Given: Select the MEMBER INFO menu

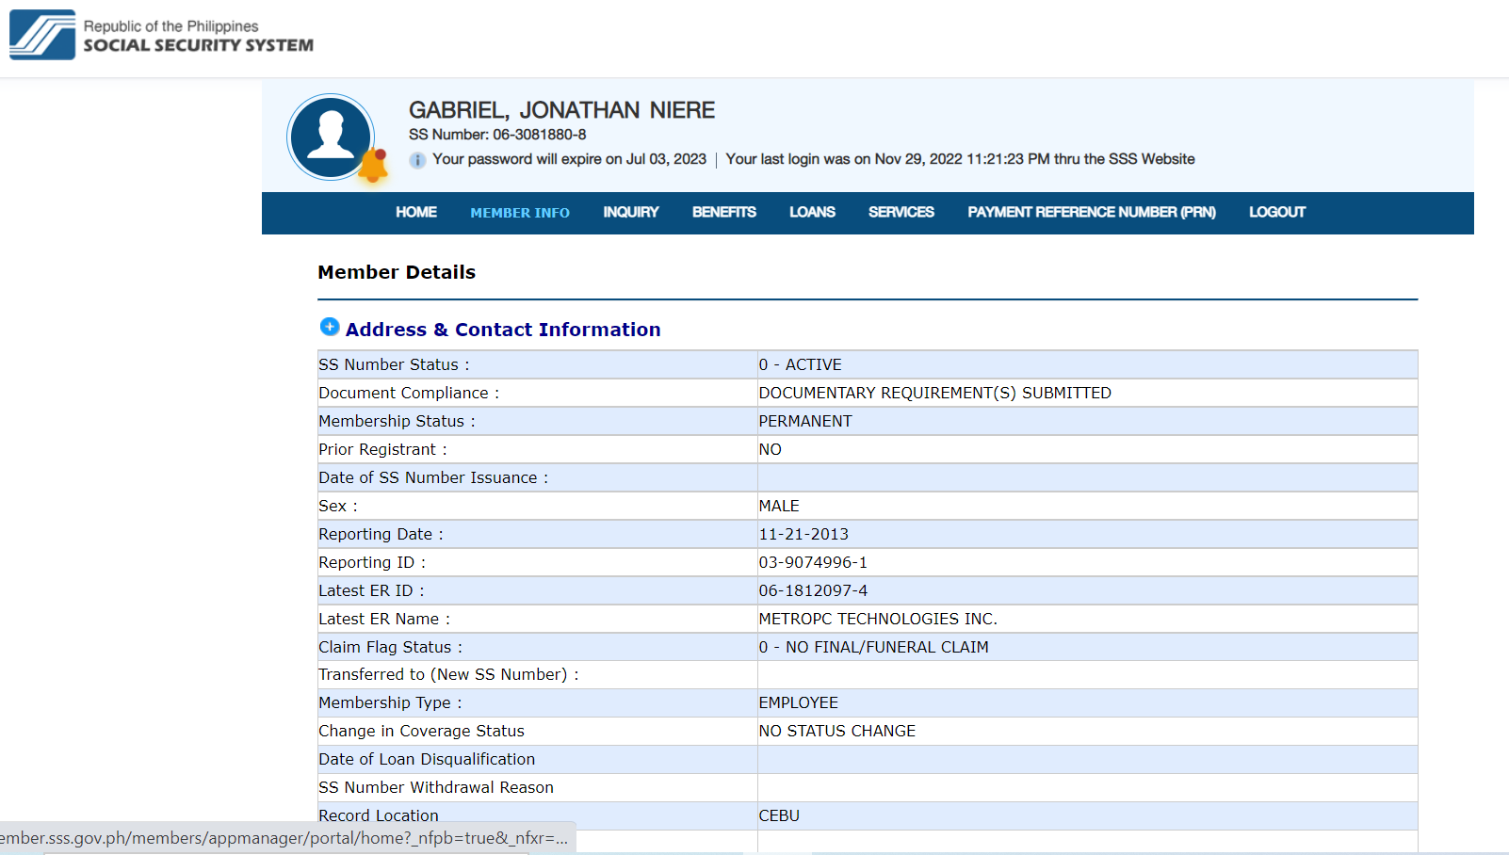Looking at the screenshot, I should click(x=520, y=213).
